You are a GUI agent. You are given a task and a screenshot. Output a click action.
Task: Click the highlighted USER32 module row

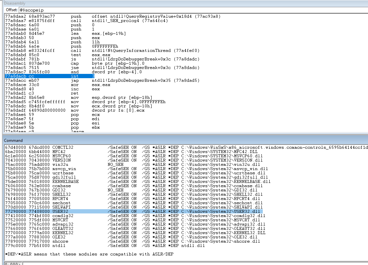[132, 211]
